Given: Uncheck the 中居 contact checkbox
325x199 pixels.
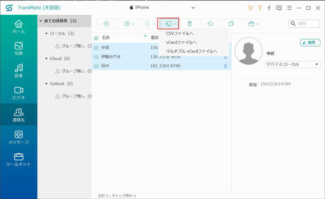Looking at the screenshot, I should (x=96, y=48).
